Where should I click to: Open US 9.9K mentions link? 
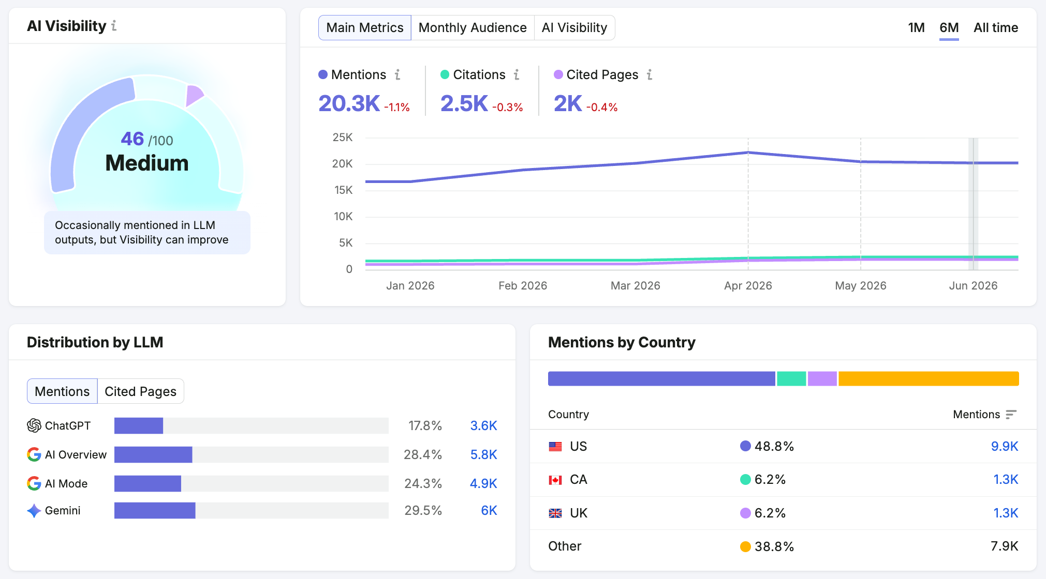(1005, 446)
